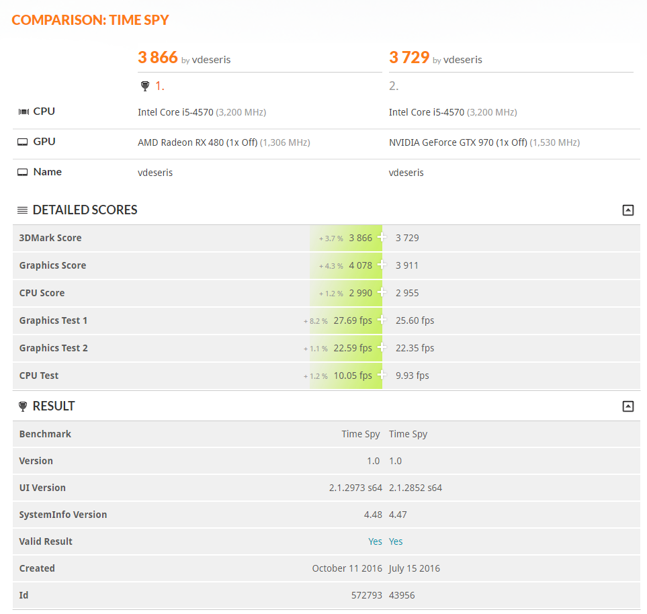Select NVIDIA GeForce GTX 970 GPU text
Screen dimensions: 647x614
pyautogui.click(x=458, y=143)
